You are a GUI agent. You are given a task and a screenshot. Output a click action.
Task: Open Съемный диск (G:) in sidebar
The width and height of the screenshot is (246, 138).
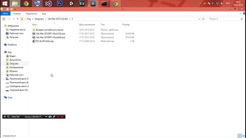point(19,90)
